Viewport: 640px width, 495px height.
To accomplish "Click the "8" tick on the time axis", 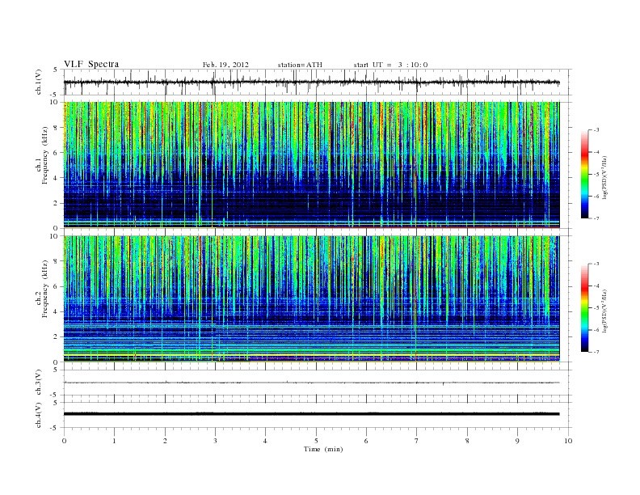I will [x=467, y=441].
